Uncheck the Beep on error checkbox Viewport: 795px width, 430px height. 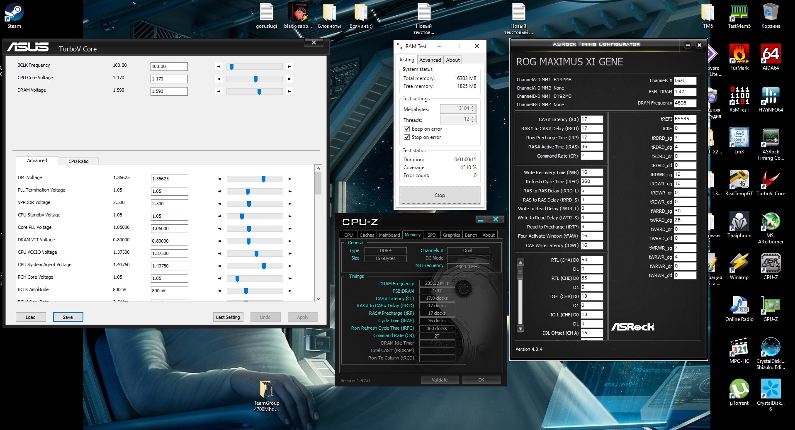point(407,129)
